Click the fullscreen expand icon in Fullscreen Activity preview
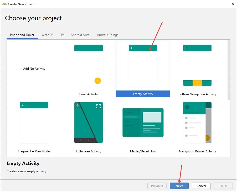The image size is (237, 192). coord(98,106)
